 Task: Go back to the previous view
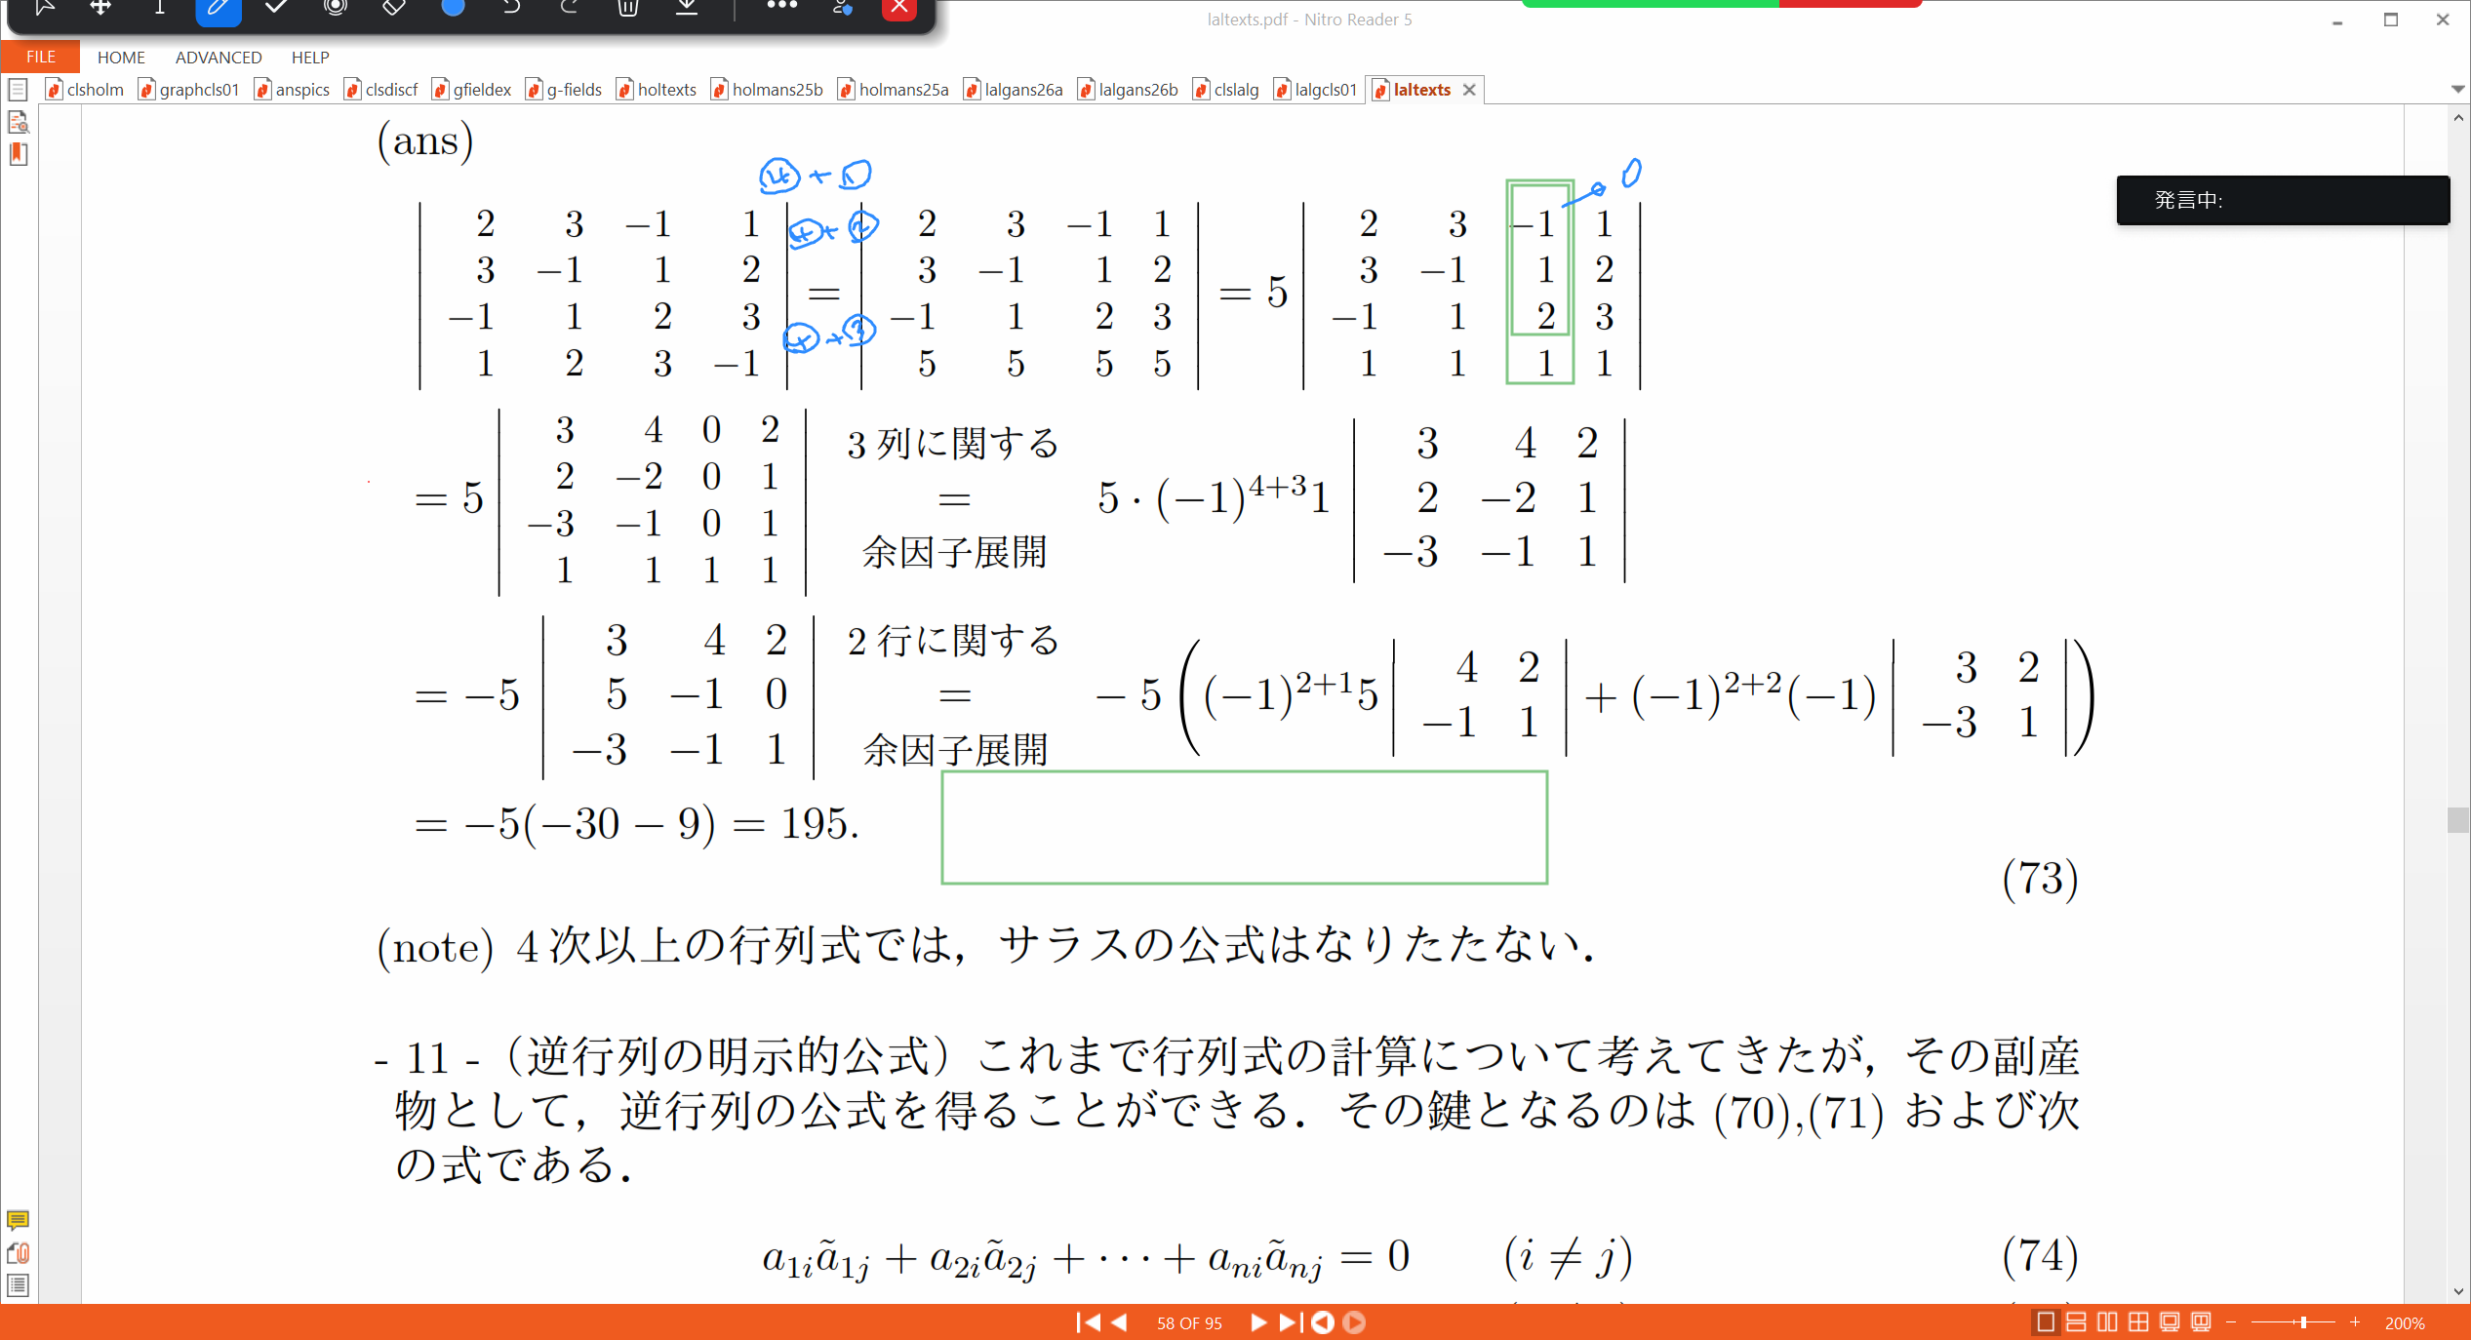click(x=1323, y=1322)
